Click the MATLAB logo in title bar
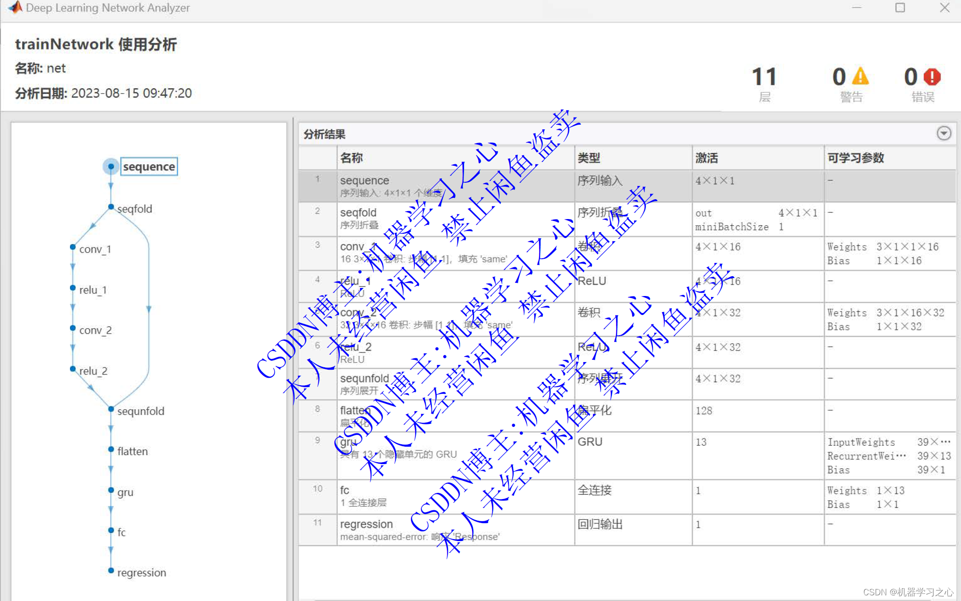The image size is (961, 601). (15, 7)
